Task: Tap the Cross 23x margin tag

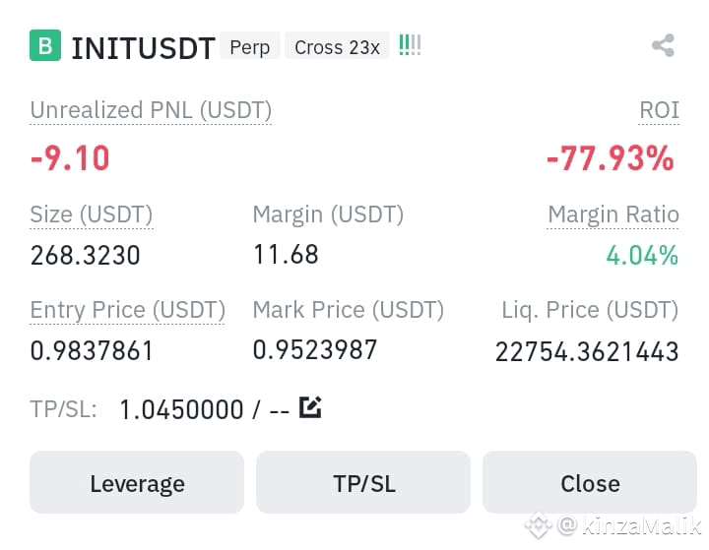Action: tap(337, 46)
